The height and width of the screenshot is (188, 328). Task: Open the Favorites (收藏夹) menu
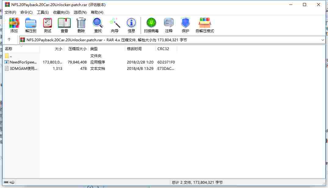(61, 12)
